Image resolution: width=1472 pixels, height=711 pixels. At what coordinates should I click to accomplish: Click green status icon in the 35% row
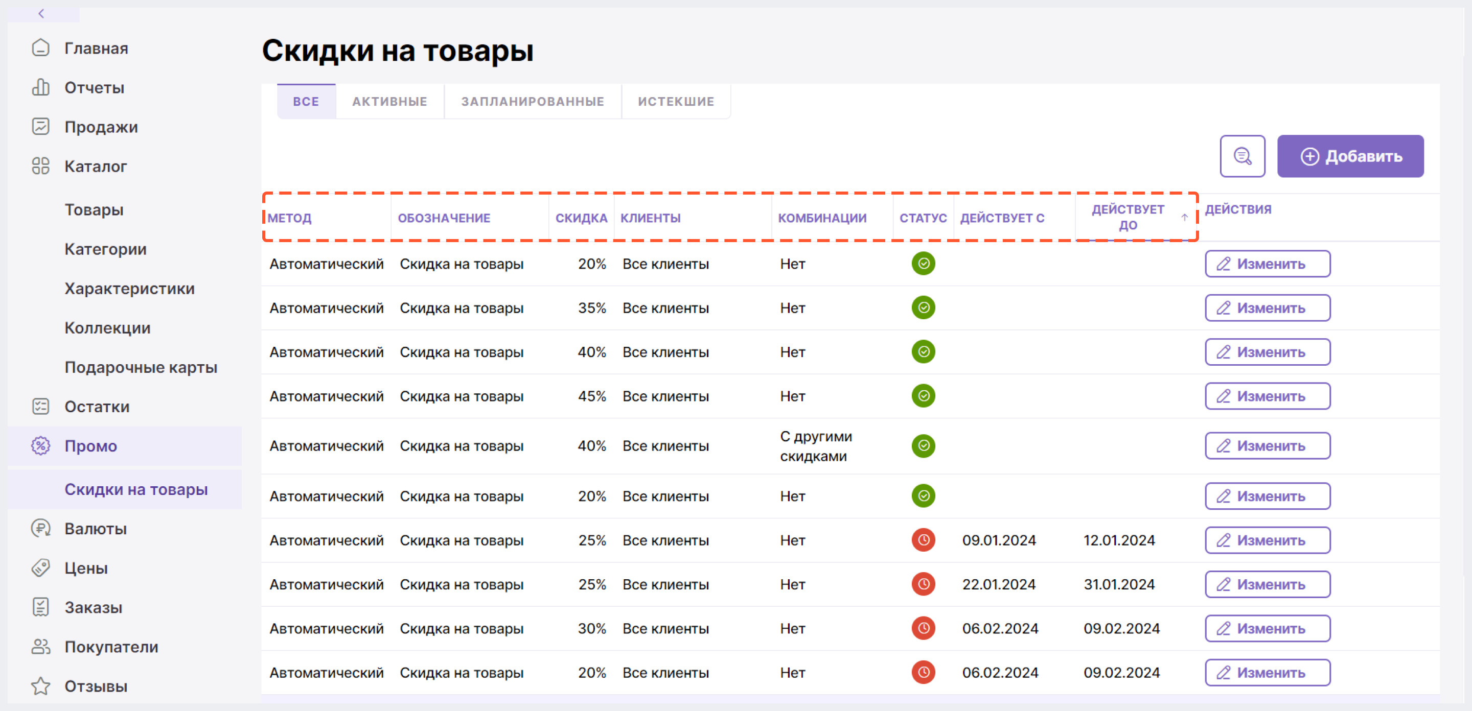(924, 308)
